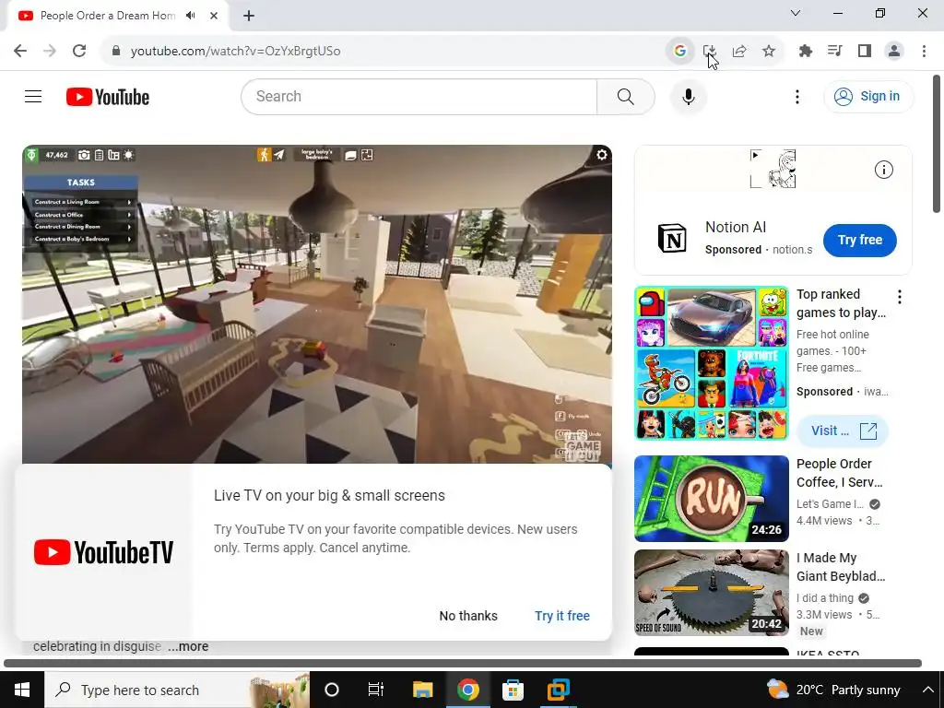This screenshot has width=944, height=708.
Task: Play the Giant Beyblade video thumbnail
Action: coord(712,593)
